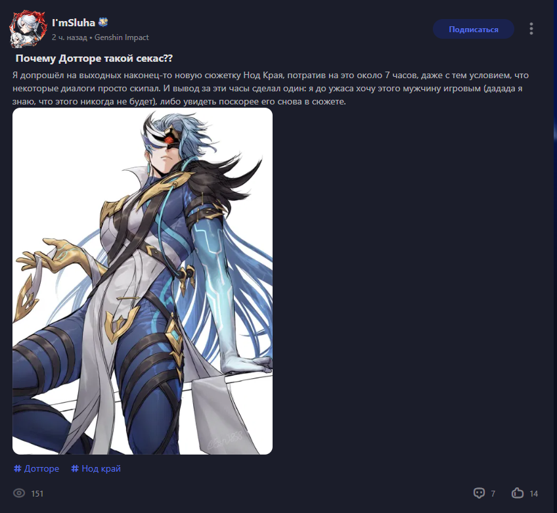Open the three-dot post options menu
This screenshot has width=557, height=513.
pyautogui.click(x=531, y=29)
